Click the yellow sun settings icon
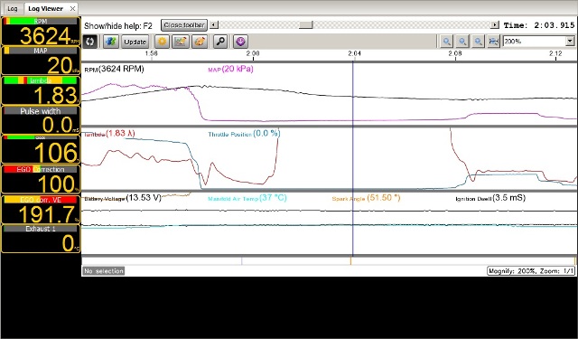 coord(162,42)
